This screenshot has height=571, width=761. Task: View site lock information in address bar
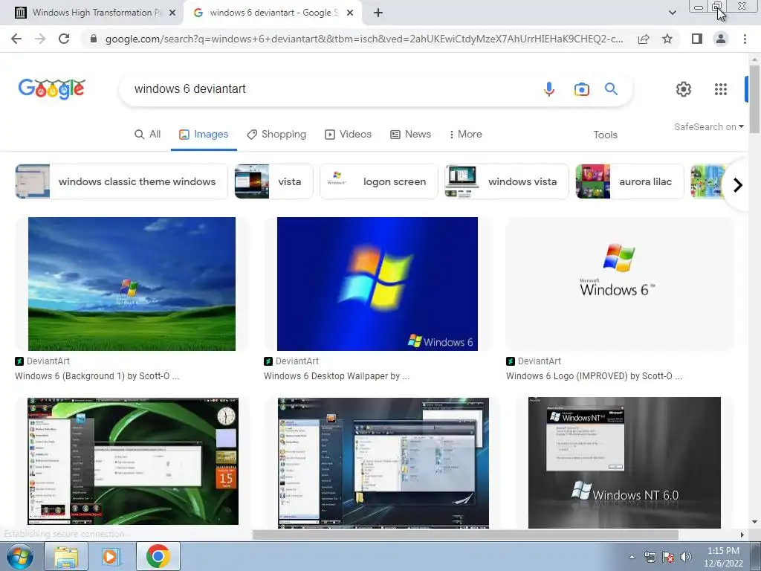(x=93, y=39)
